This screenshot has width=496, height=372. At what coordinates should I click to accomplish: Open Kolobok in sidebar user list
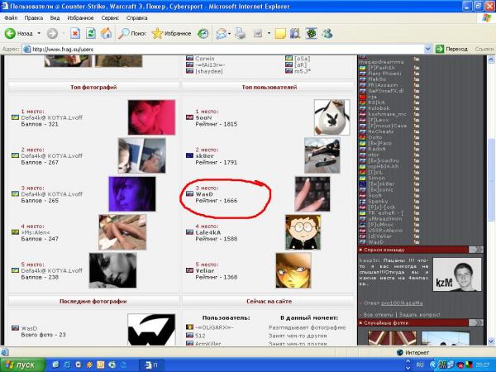[x=379, y=108]
